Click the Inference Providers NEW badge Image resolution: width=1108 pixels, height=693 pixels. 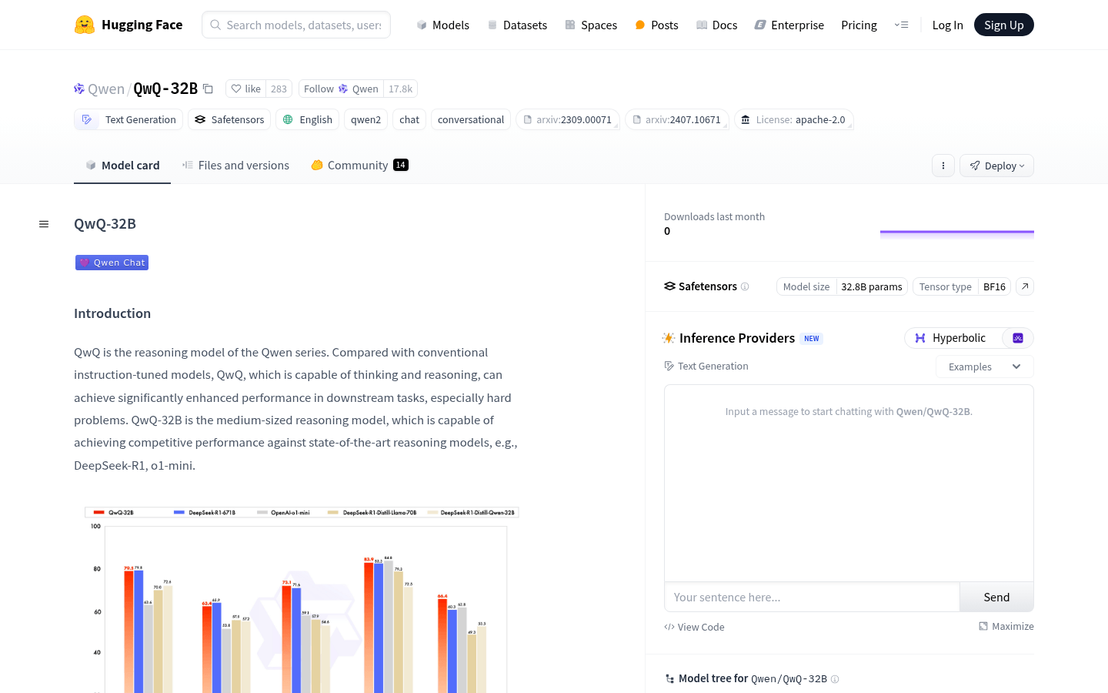tap(812, 339)
